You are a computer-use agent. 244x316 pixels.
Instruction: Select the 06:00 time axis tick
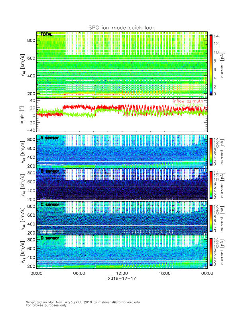(x=79, y=273)
